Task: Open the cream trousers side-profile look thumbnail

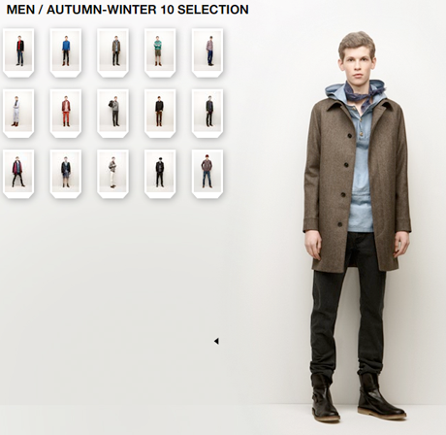Action: click(x=112, y=174)
